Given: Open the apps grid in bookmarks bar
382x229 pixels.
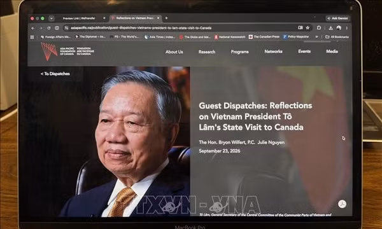Looking at the screenshot, I should click(x=32, y=38).
